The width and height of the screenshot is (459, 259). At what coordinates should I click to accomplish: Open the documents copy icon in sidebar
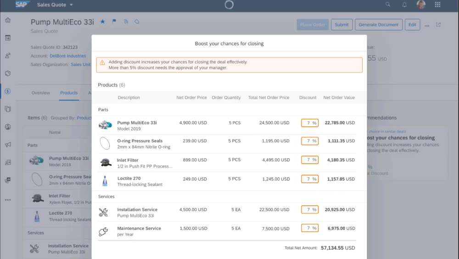[x=8, y=109]
